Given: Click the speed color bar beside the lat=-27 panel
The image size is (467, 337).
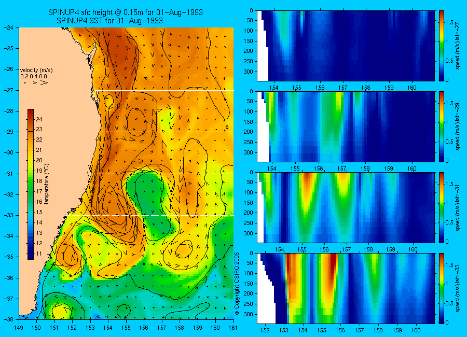Looking at the screenshot, I should [441, 46].
